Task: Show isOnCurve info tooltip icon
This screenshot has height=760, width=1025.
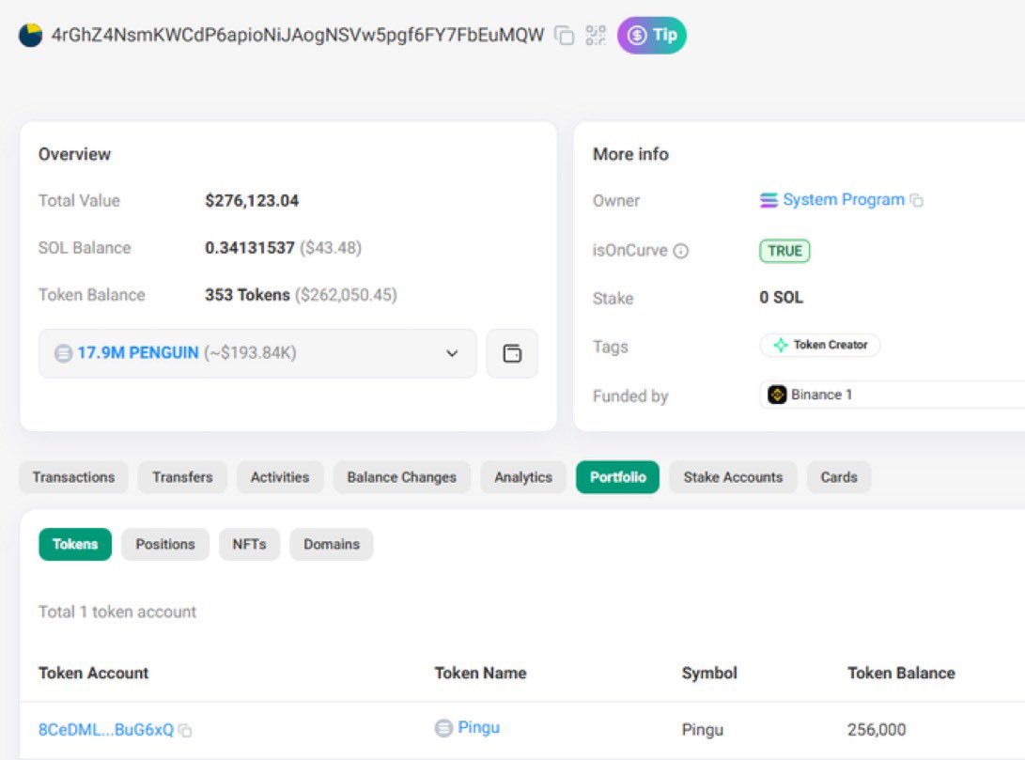Action: pos(680,251)
